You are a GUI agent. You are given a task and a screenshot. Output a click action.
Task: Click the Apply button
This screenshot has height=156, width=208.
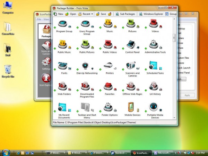[187, 95]
